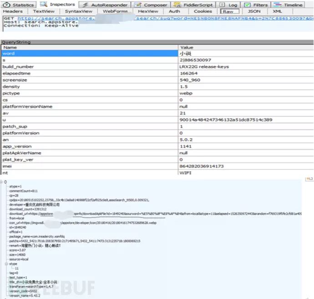
Task: Open the JSON inspector tab
Action: click(254, 11)
